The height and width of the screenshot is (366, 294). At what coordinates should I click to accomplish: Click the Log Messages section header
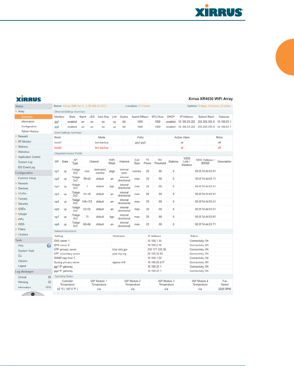(x=33, y=272)
